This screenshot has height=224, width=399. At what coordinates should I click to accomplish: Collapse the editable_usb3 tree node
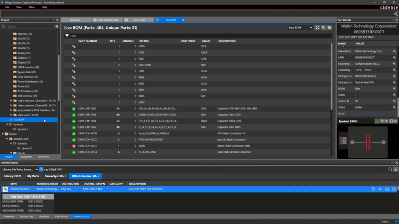pyautogui.click(x=7, y=139)
